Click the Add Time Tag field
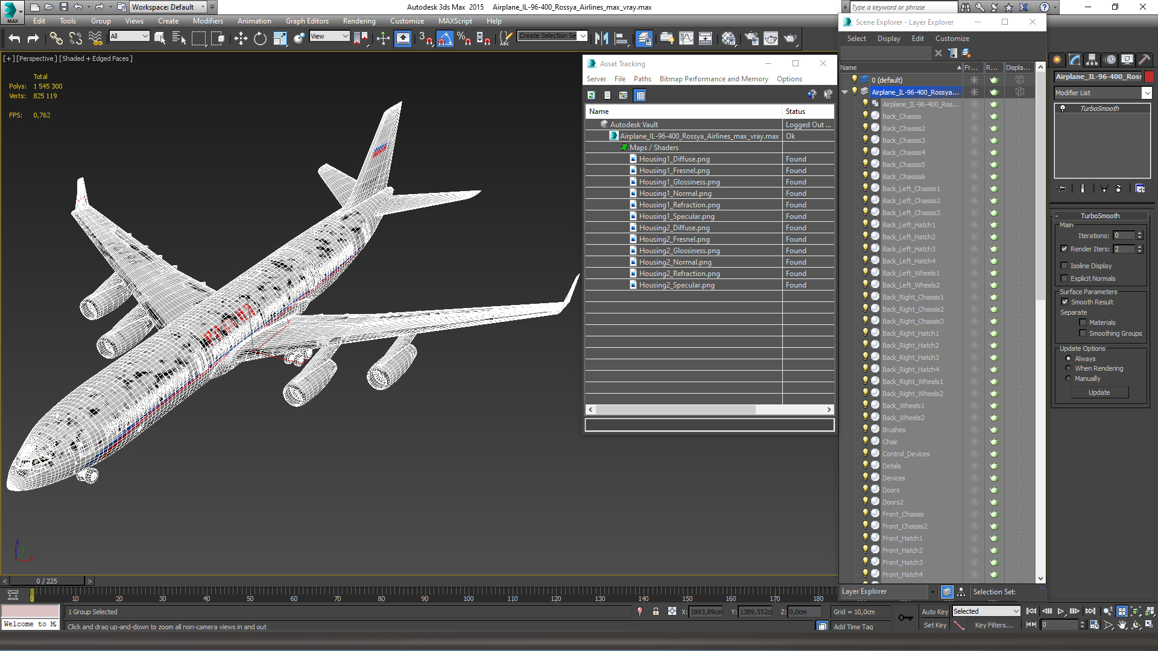 [x=853, y=627]
